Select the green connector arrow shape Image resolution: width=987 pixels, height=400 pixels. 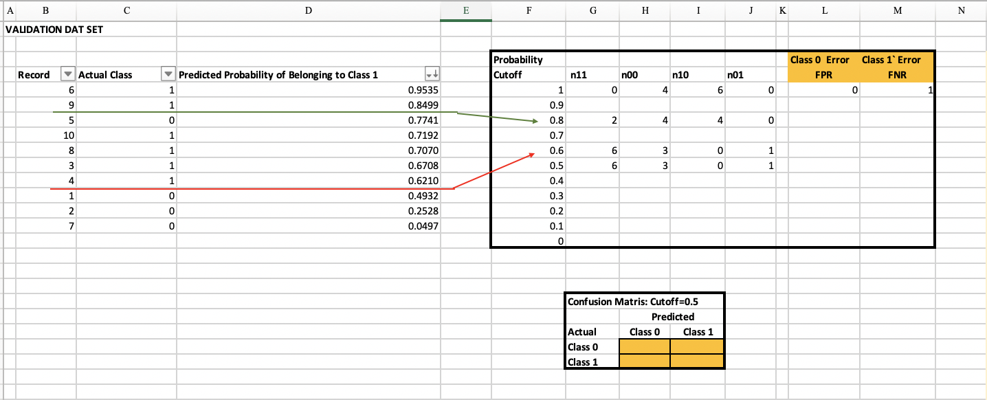[275, 111]
